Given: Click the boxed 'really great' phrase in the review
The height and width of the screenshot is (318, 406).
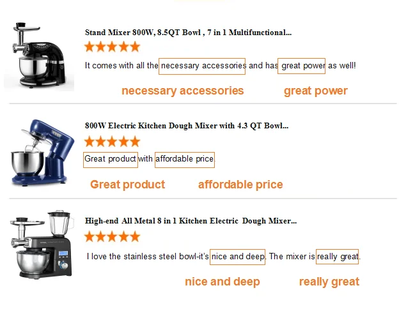Looking at the screenshot, I should [337, 257].
